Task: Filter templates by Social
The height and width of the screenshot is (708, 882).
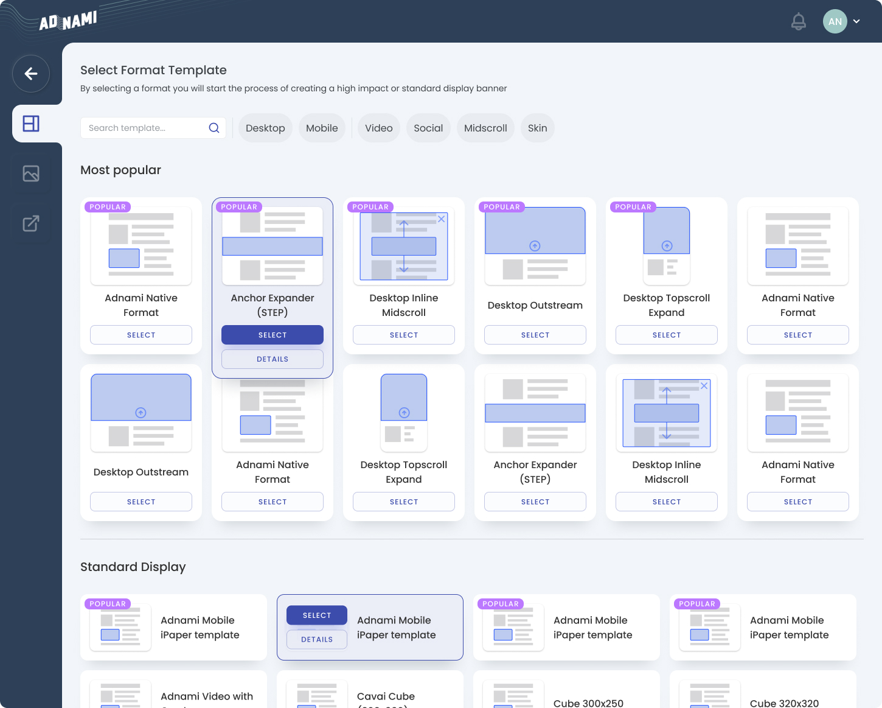Action: tap(428, 128)
